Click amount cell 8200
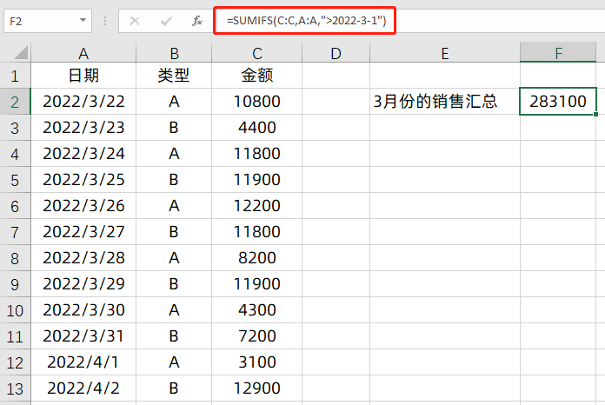 (x=257, y=258)
